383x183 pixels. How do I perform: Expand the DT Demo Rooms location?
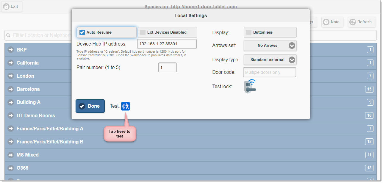coord(36,115)
